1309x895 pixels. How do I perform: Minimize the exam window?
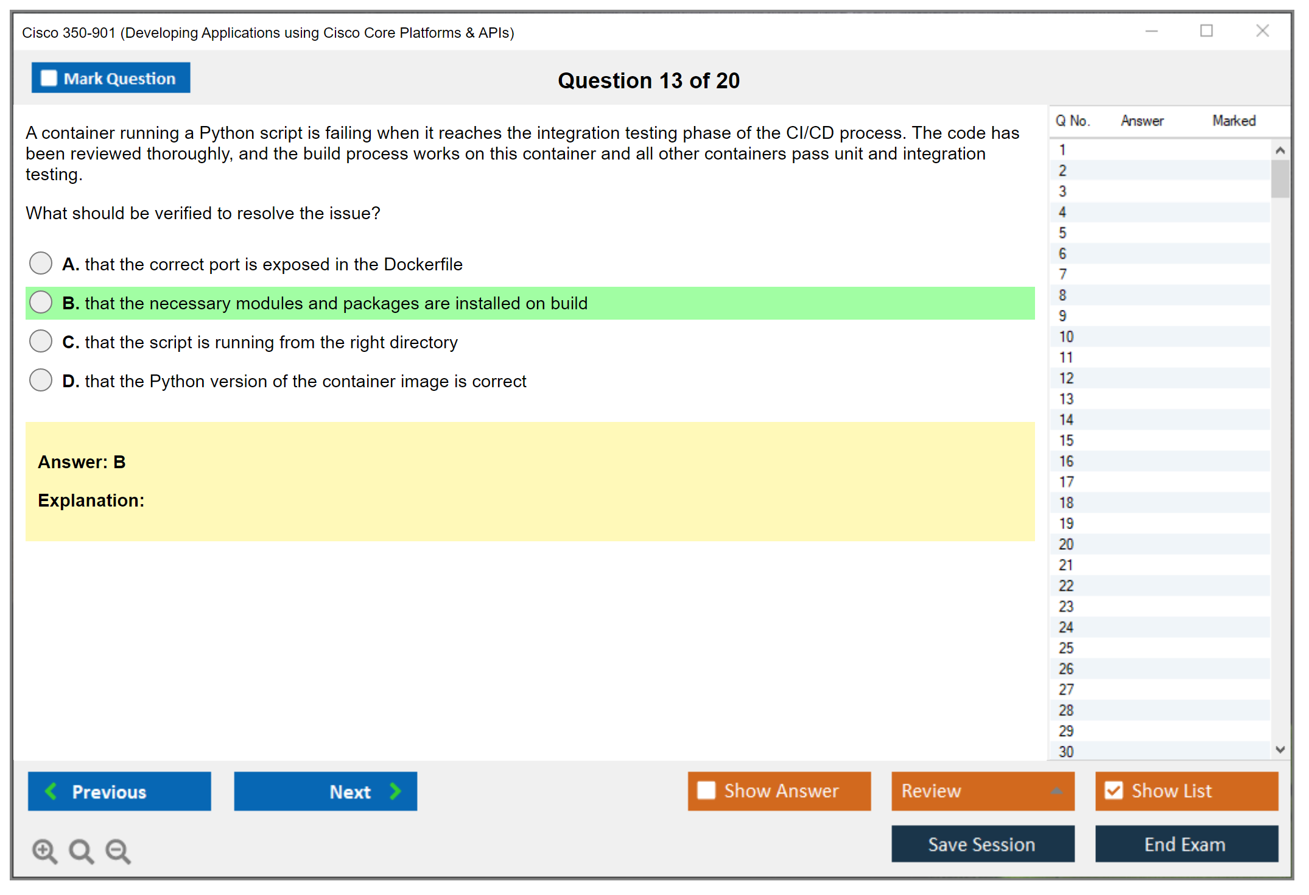[x=1151, y=31]
